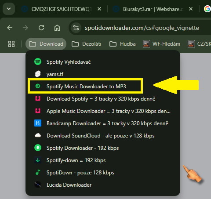Click the Dezoláti folder icon
This screenshot has height=199, width=211.
coord(75,44)
